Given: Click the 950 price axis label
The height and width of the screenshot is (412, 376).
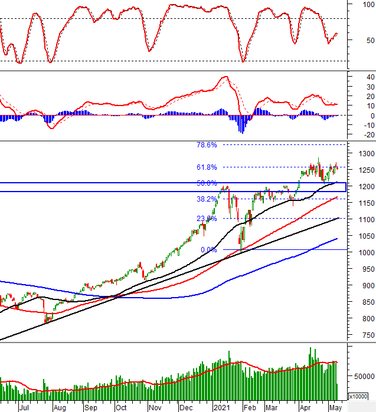Looking at the screenshot, I should point(368,269).
